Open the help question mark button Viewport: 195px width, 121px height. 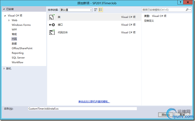pos(180,2)
